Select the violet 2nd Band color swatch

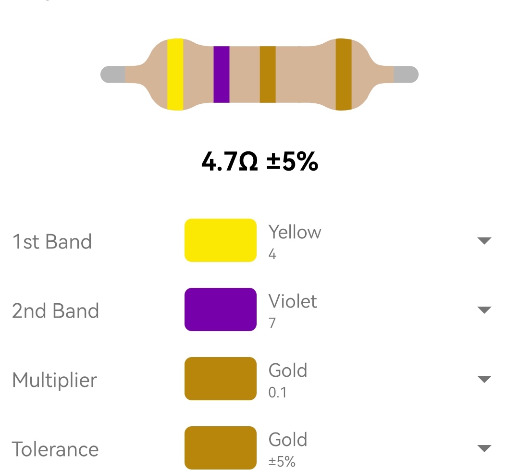(221, 309)
